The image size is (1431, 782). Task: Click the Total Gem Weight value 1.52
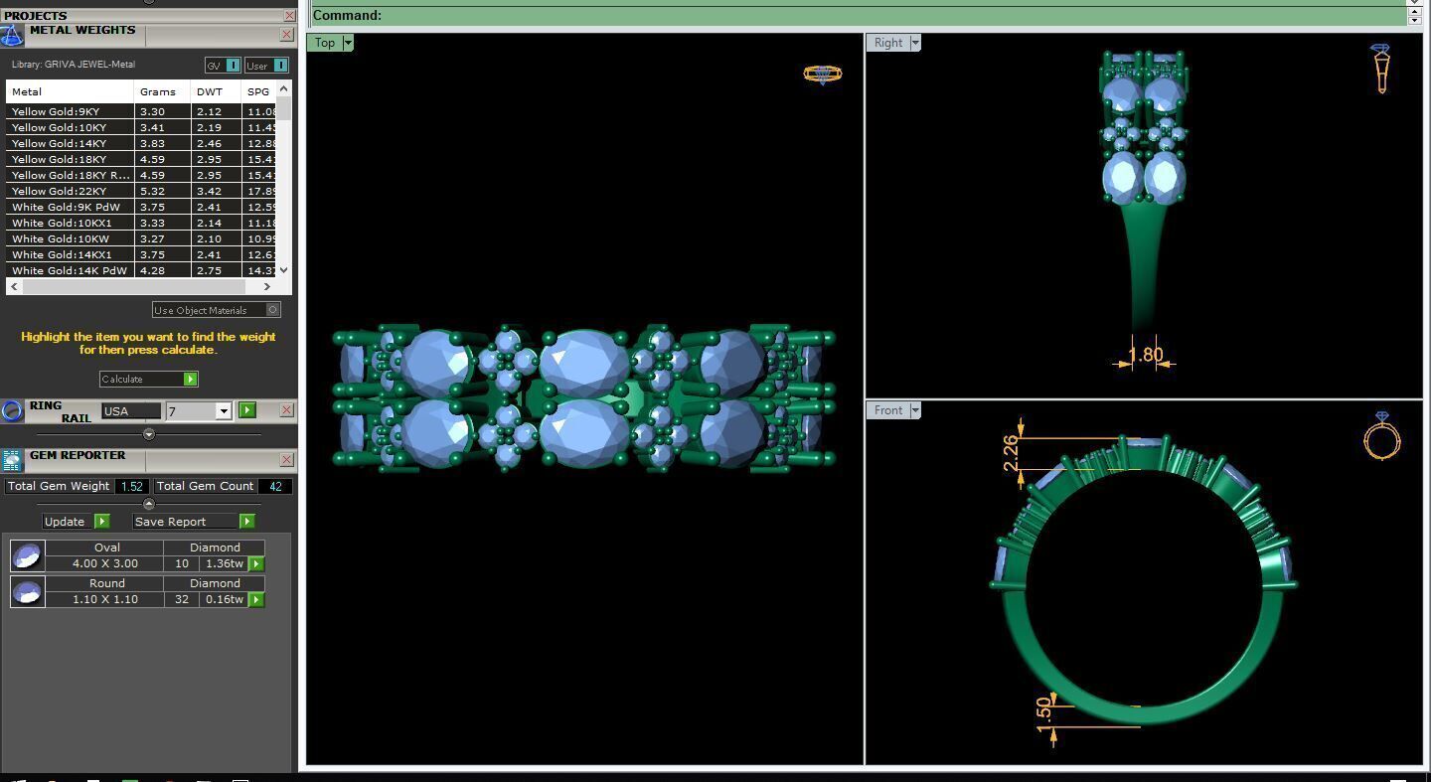click(132, 486)
